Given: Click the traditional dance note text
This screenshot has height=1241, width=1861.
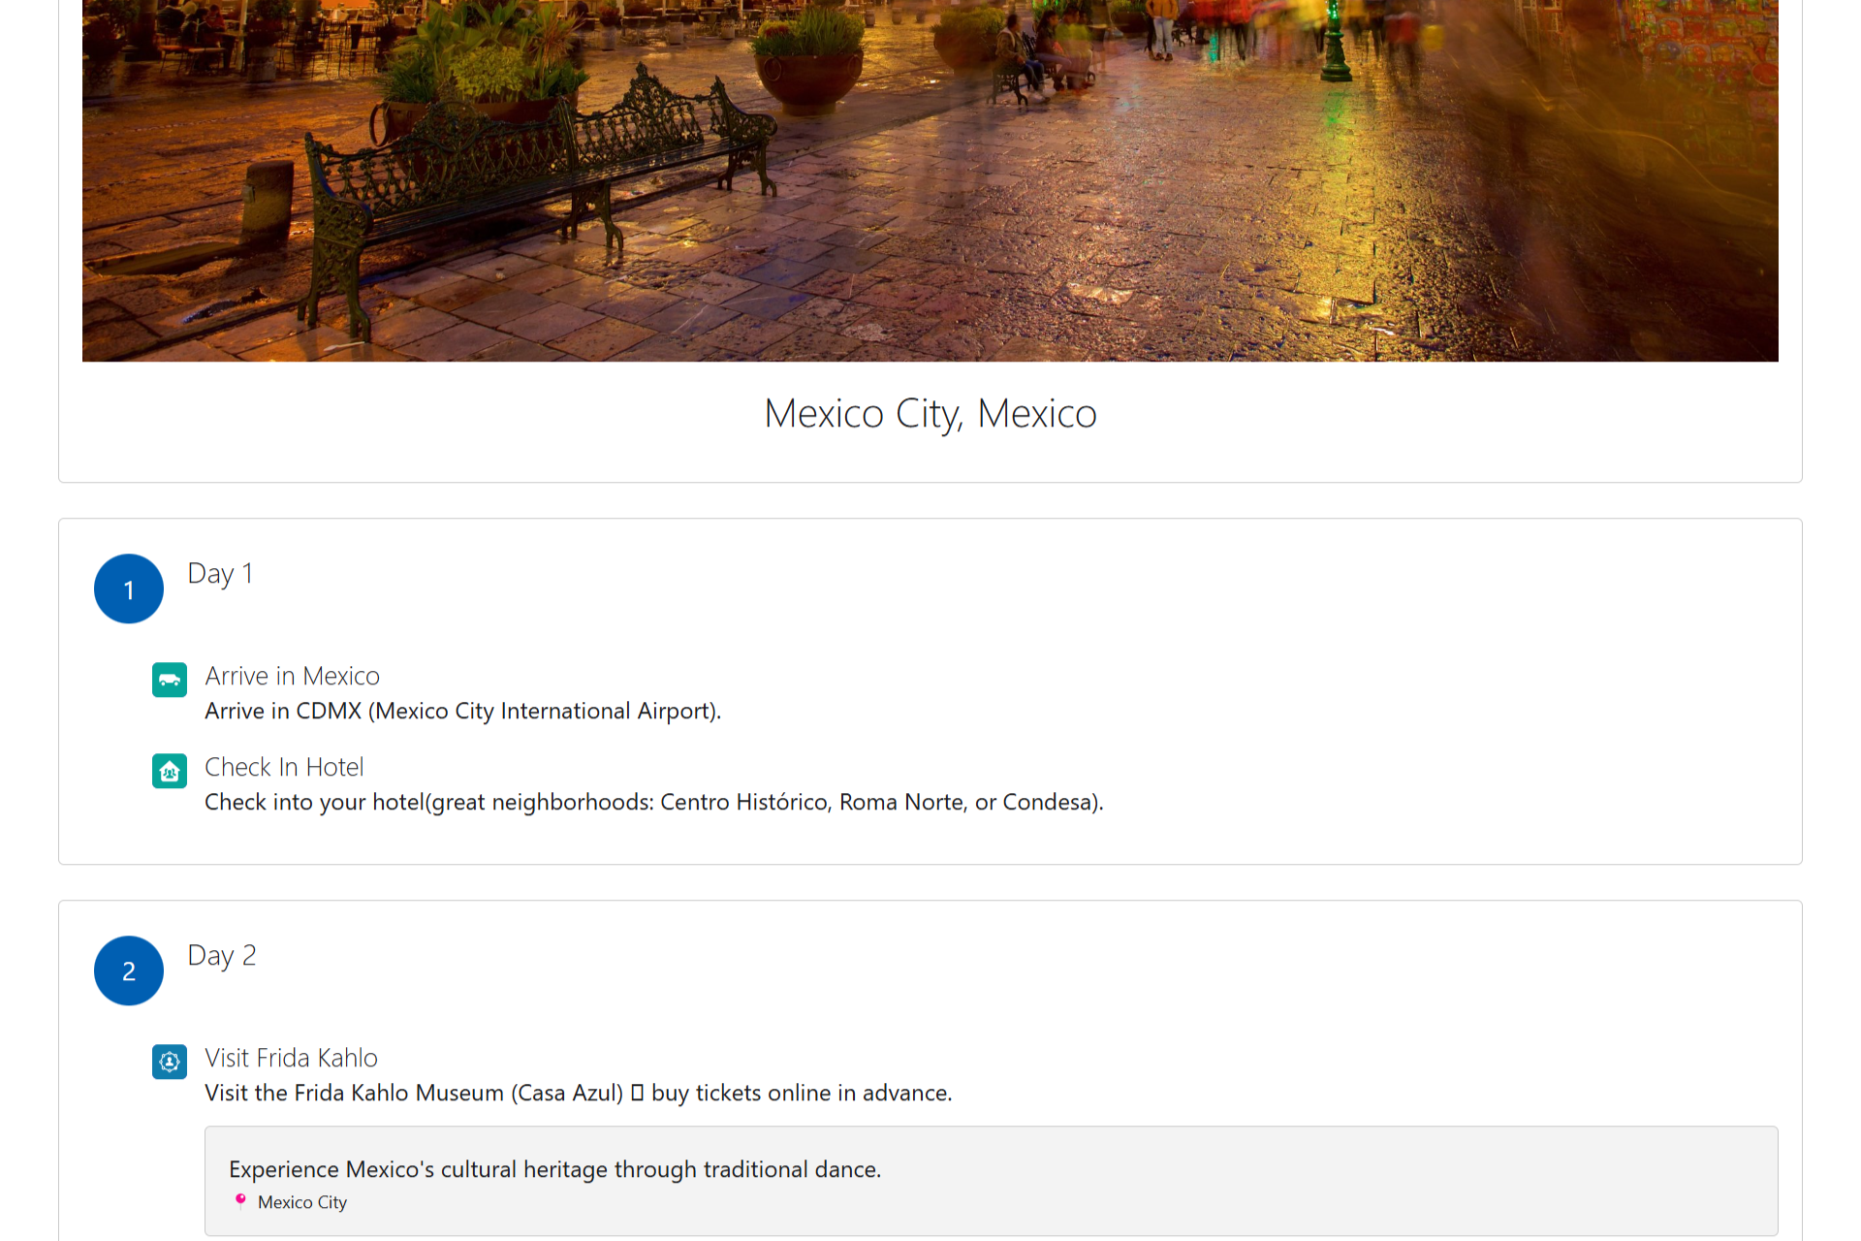Looking at the screenshot, I should [554, 1169].
